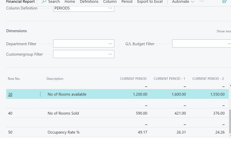This screenshot has height=144, width=231.
Task: Click inside the G/L Budget Filter field
Action: (x=202, y=43)
